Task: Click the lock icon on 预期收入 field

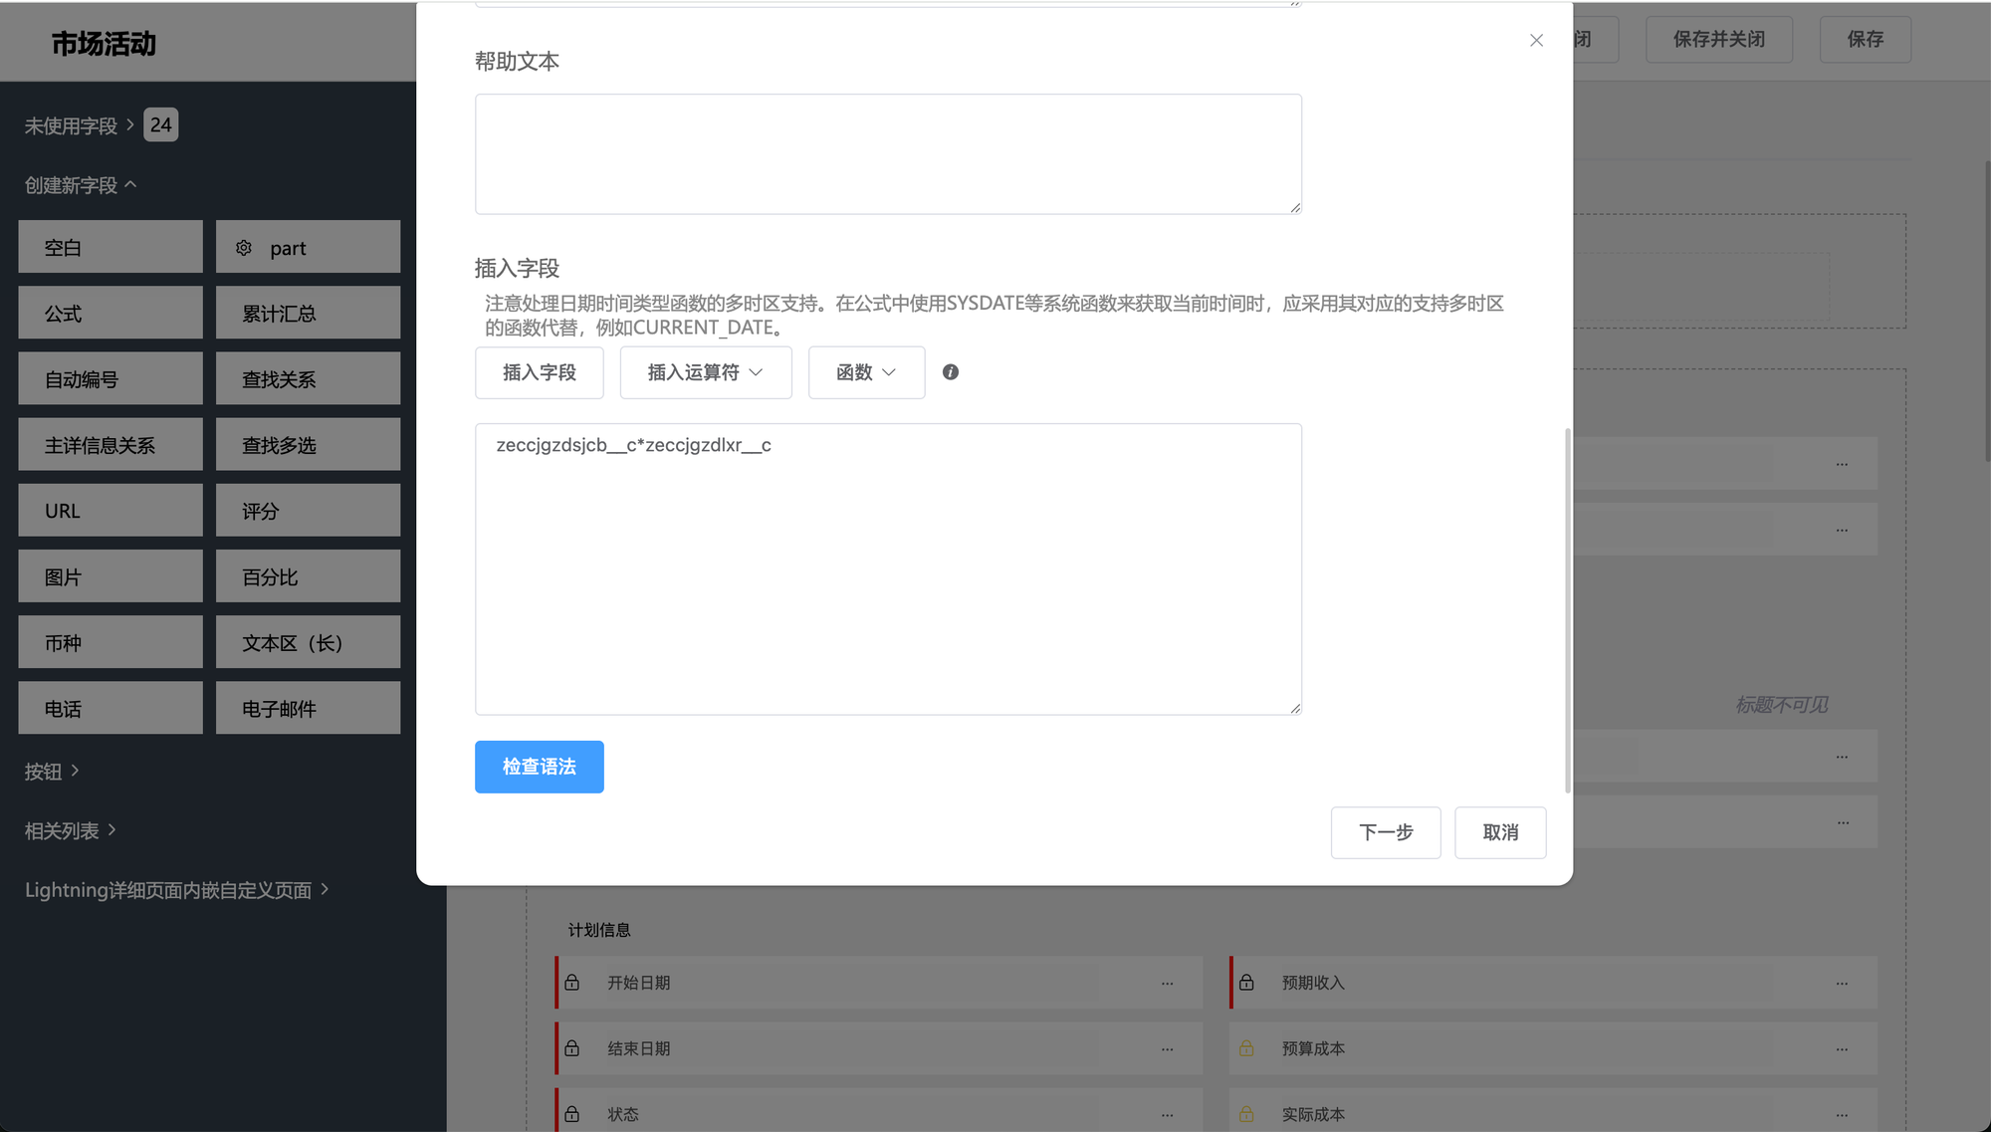Action: [x=1246, y=983]
